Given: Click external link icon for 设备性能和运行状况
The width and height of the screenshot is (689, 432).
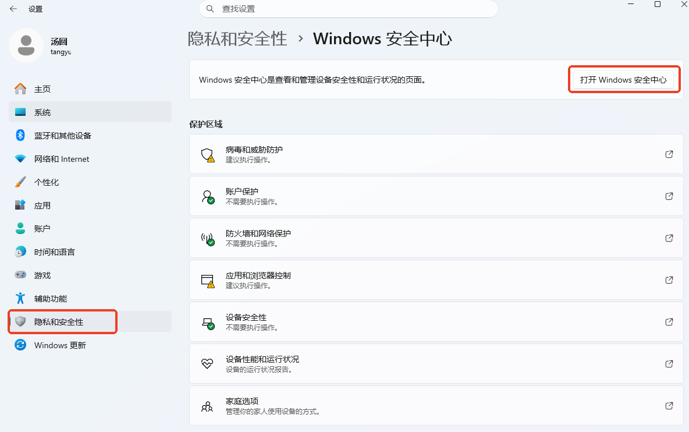Looking at the screenshot, I should pos(669,364).
